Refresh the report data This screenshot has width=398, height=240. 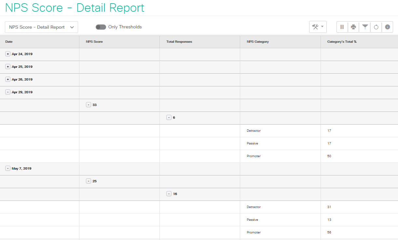(x=376, y=27)
